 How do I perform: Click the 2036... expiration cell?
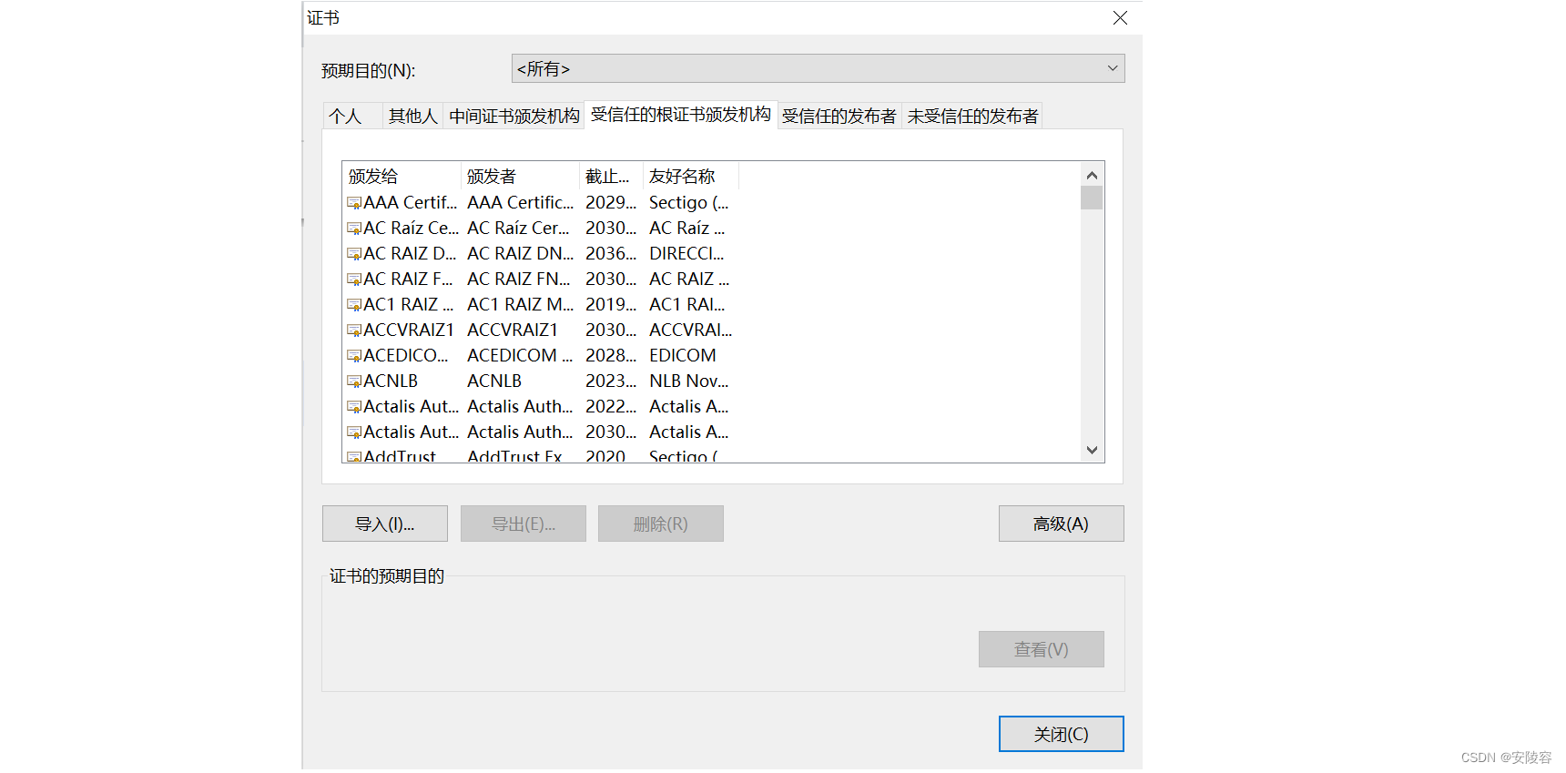[x=611, y=253]
